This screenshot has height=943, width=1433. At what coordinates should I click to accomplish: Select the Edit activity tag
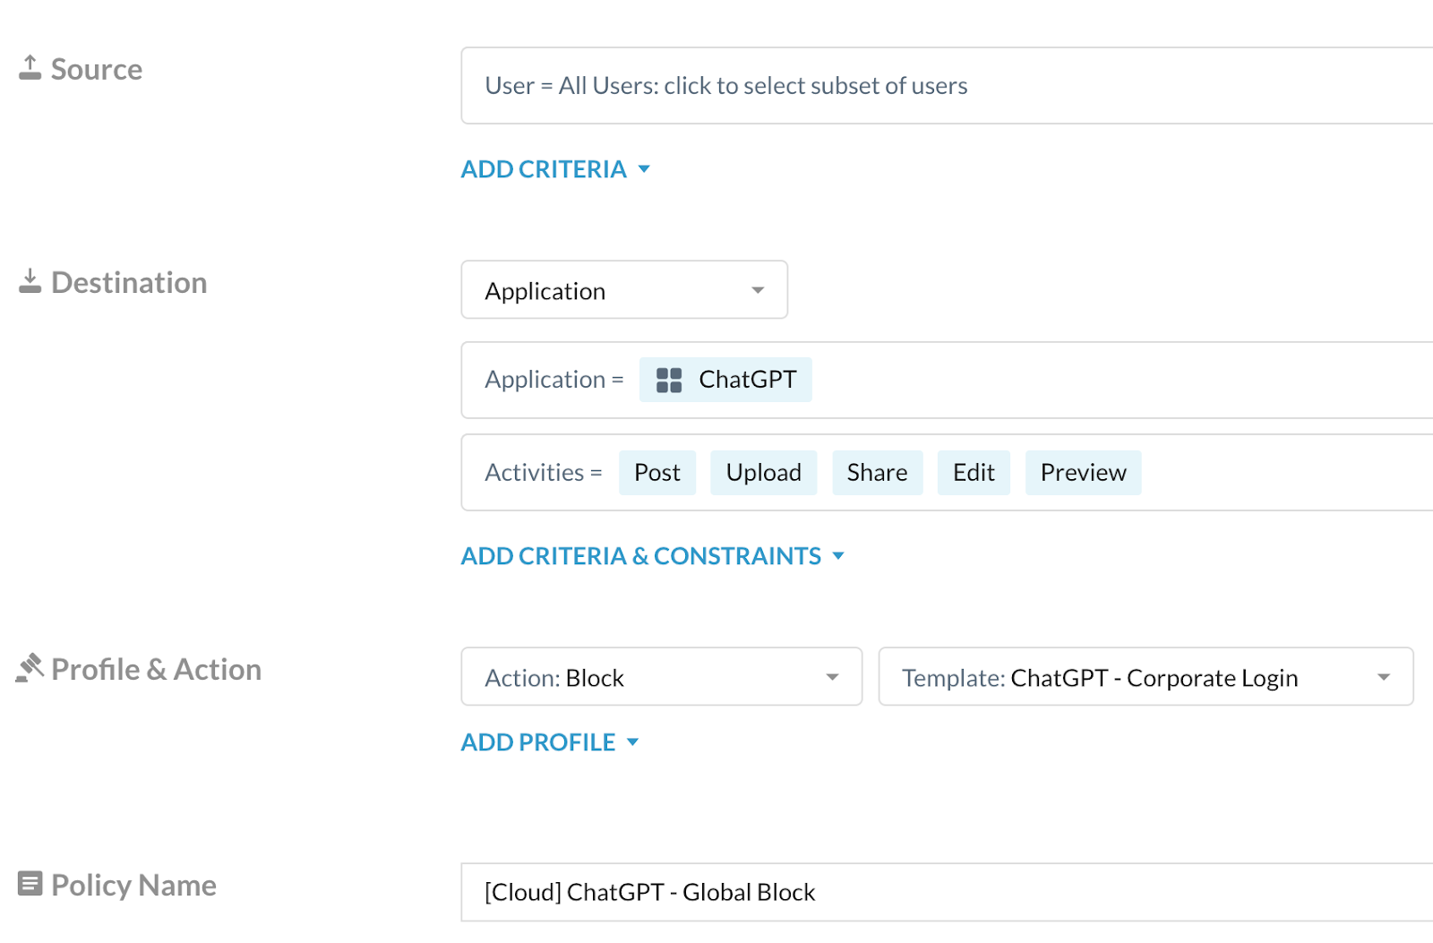[x=974, y=473]
